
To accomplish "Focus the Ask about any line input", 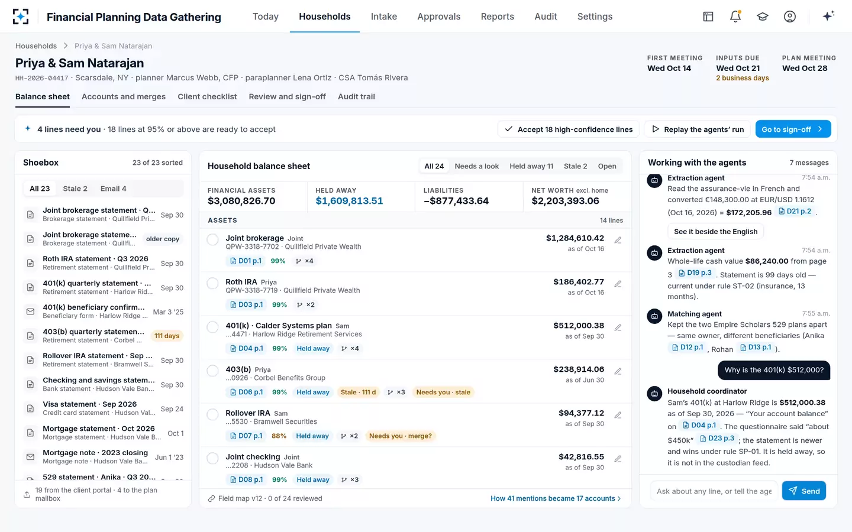I will (x=714, y=491).
